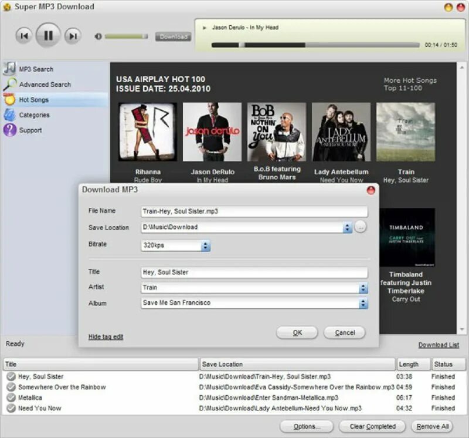Open the Download List link
This screenshot has width=469, height=438.
pyautogui.click(x=439, y=345)
